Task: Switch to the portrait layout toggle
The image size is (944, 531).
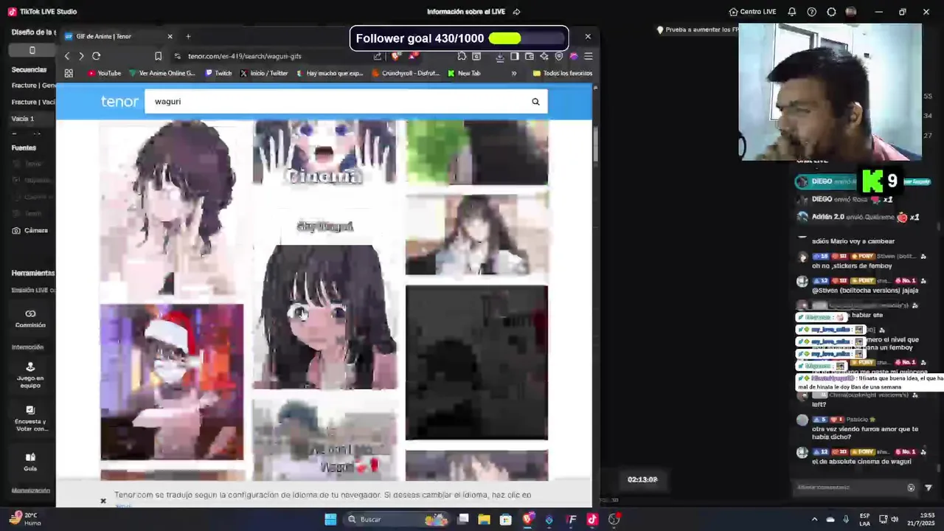Action: pos(32,50)
